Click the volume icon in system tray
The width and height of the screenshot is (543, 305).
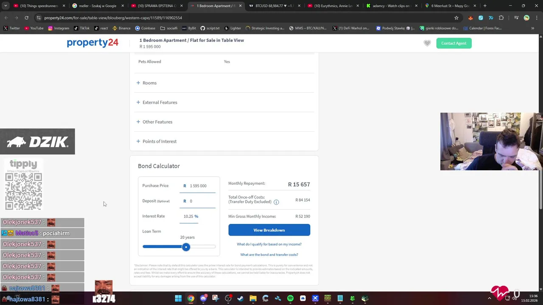click(x=515, y=299)
